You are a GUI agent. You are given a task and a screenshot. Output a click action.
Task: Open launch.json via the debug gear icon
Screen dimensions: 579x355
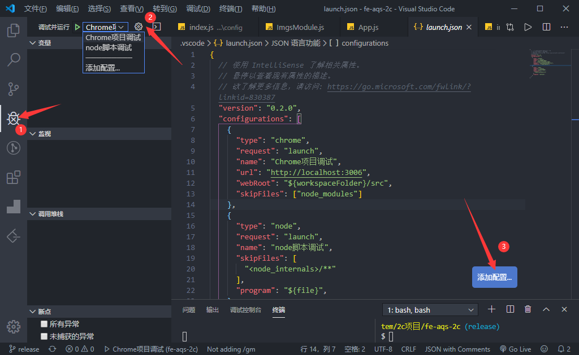pos(139,27)
